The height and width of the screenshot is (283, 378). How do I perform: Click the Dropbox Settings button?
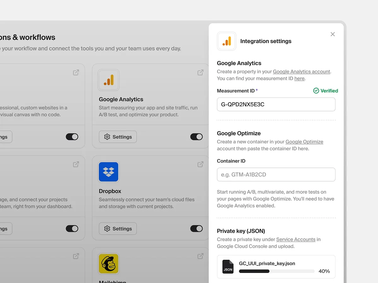point(117,229)
